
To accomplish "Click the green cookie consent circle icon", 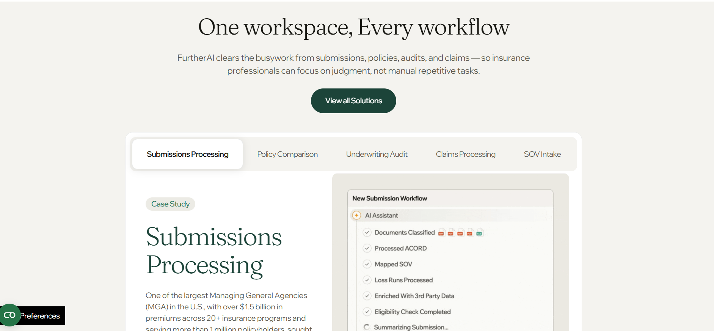I will coord(10,315).
